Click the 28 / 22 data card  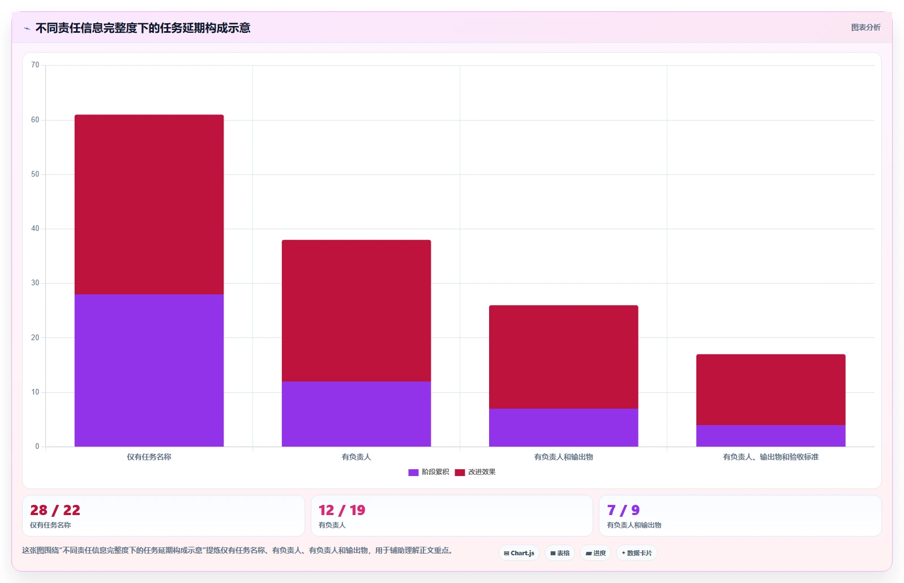(163, 516)
